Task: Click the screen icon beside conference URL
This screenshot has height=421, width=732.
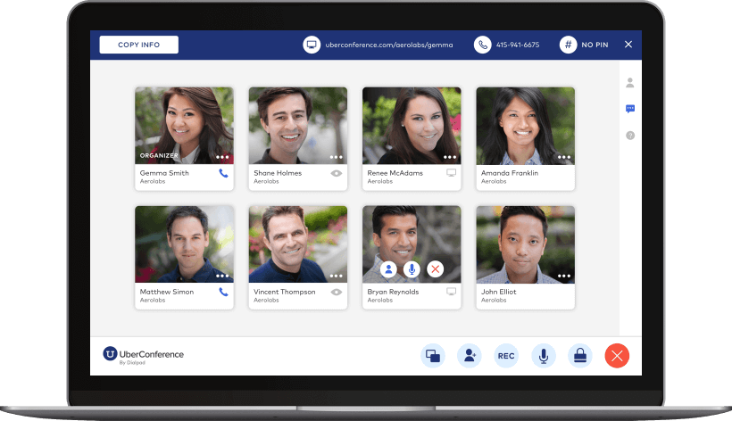Action: (x=312, y=45)
